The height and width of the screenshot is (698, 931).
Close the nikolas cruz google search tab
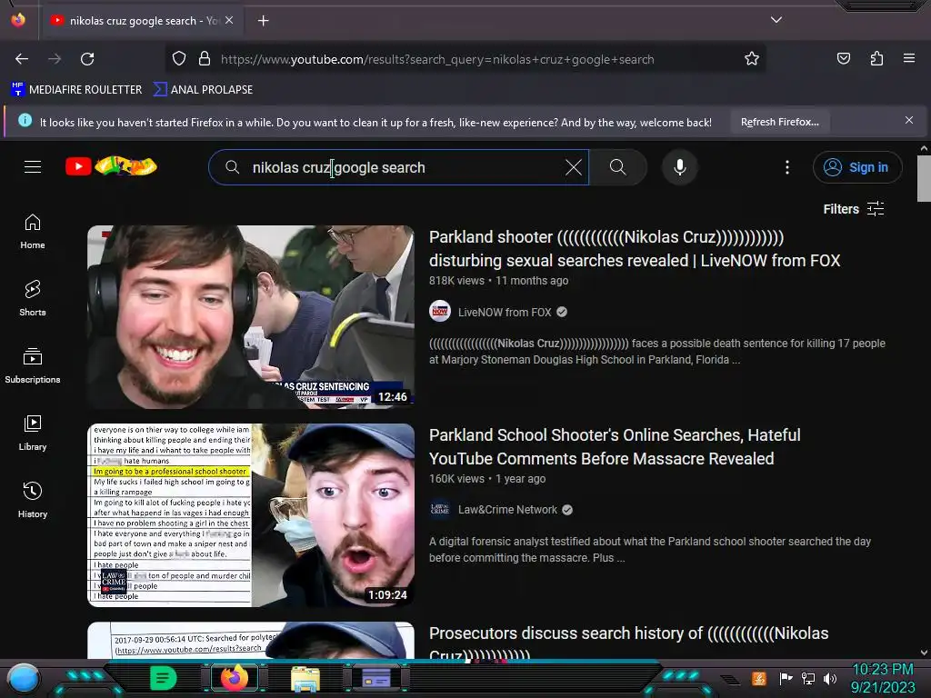[x=229, y=20]
